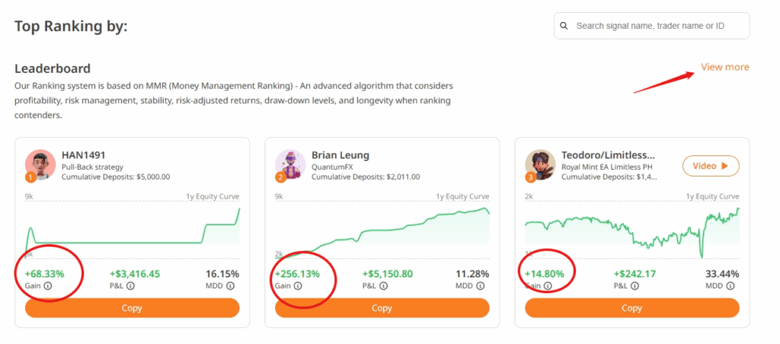Screen dimensions: 780x344
Task: Open HAN1491 trader avatar
Action: (40, 164)
